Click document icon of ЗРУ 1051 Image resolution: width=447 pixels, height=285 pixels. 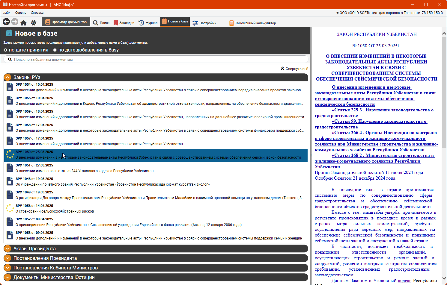click(x=10, y=168)
